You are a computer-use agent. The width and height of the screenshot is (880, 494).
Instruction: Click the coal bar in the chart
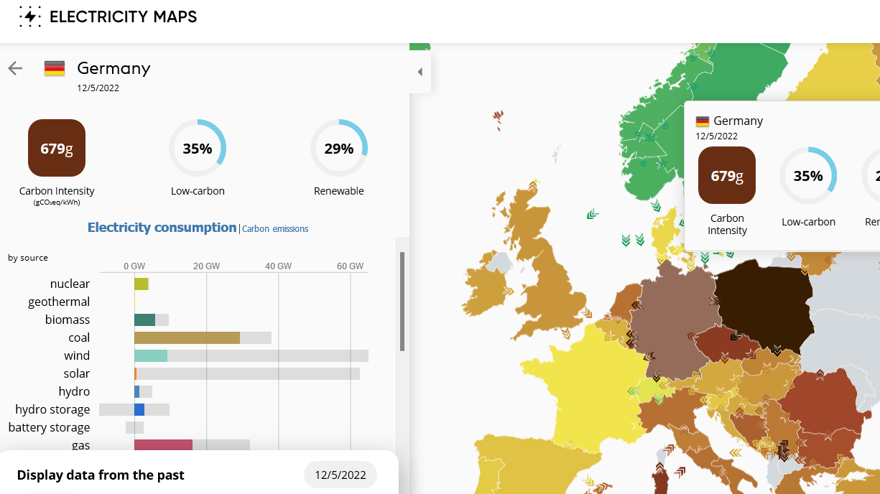pos(187,337)
